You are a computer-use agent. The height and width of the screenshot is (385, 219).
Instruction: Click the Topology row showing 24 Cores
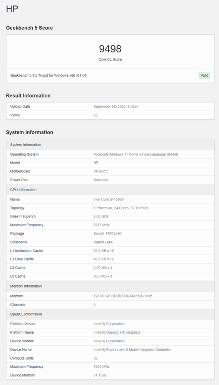click(x=110, y=208)
